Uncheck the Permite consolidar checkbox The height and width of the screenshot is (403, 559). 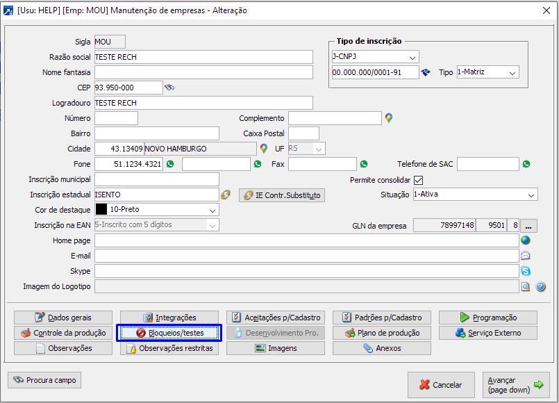418,180
